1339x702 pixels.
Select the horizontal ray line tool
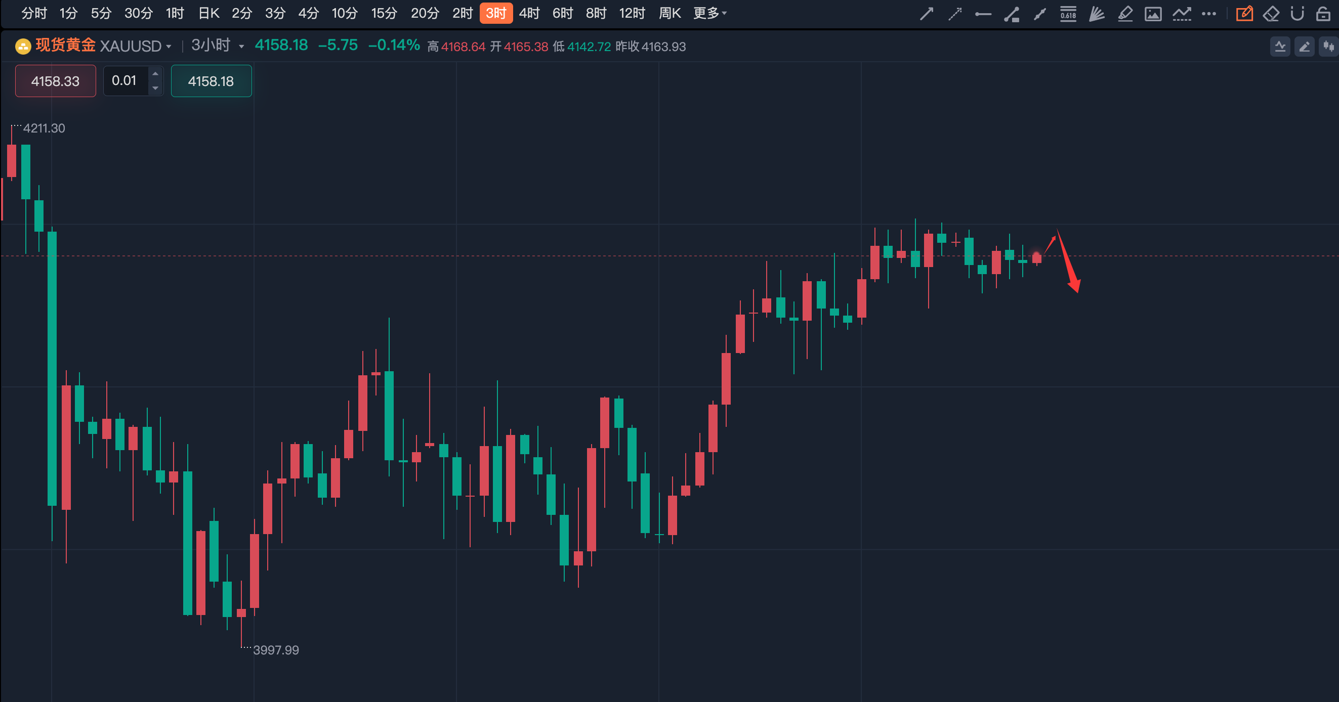(983, 14)
